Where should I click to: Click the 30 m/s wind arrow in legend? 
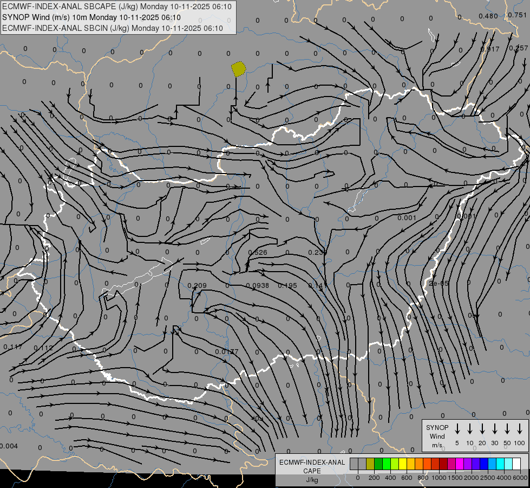(494, 429)
